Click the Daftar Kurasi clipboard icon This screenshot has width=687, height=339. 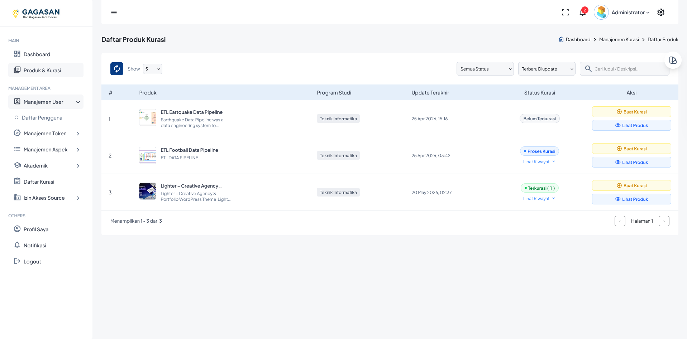(17, 181)
